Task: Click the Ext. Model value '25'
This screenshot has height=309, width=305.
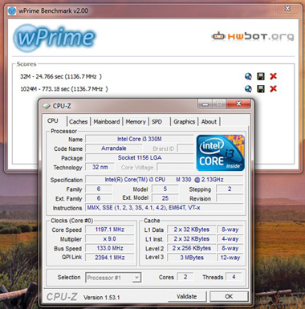Action: 165,198
